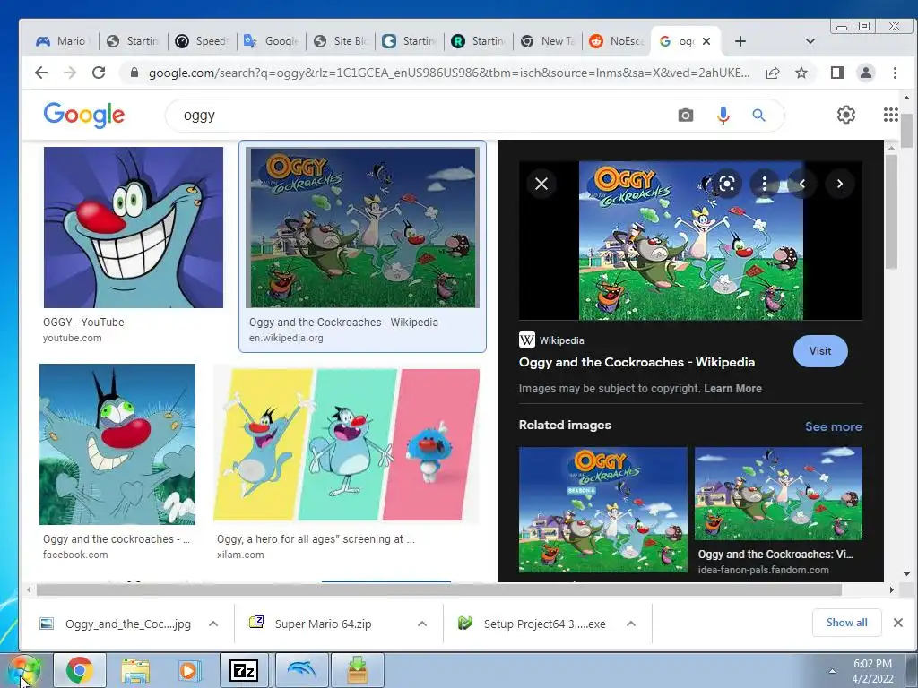
Task: Switch to the Google Translate tab
Action: (x=272, y=41)
